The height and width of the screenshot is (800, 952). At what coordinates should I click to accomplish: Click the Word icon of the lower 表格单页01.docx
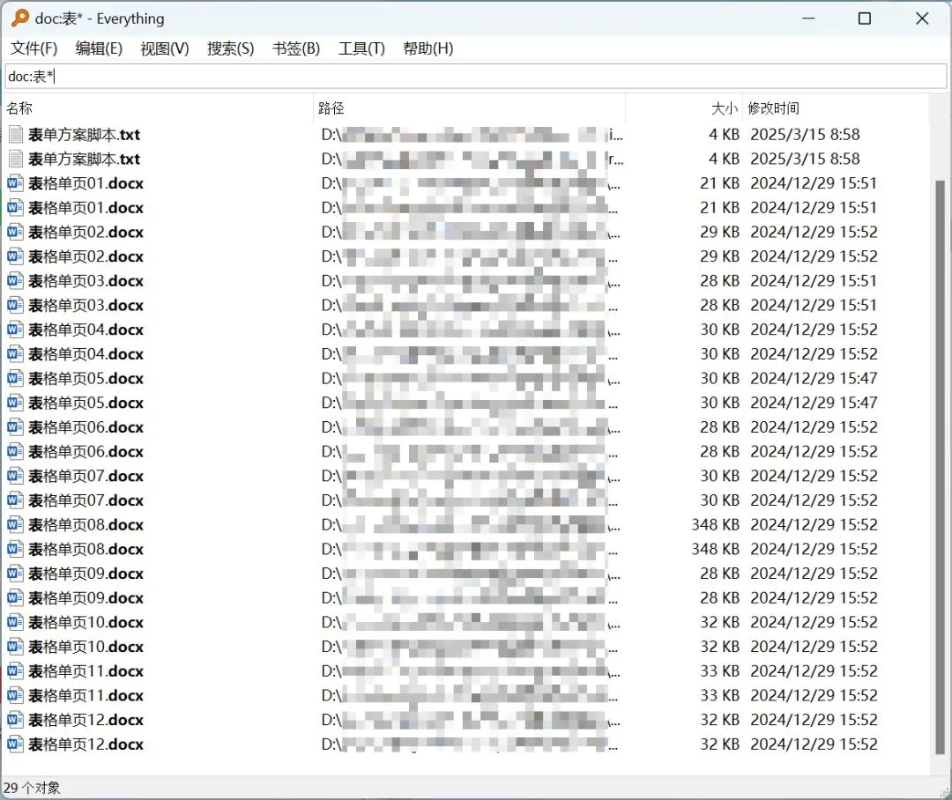tap(15, 208)
